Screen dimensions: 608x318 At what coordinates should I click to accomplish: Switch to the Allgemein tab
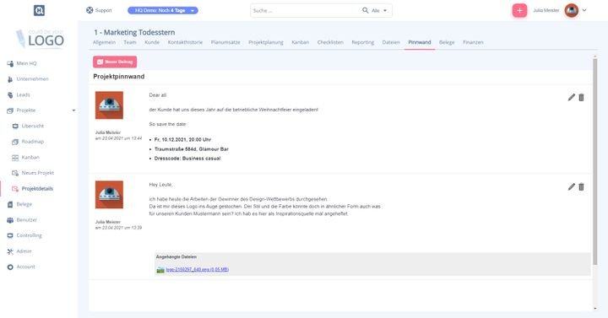pyautogui.click(x=104, y=42)
